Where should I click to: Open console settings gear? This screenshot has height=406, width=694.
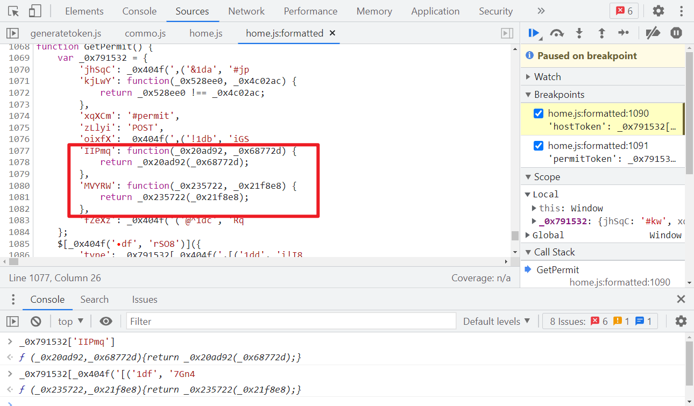(x=681, y=322)
